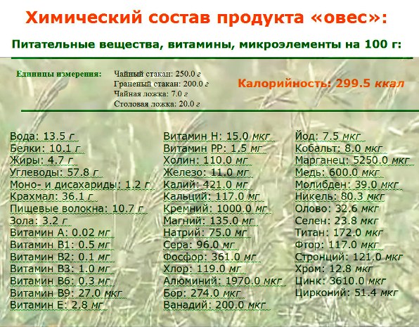Open 'Витамин H: 15.0 мкг' link
Screen dimensions: 419x327
[x=217, y=136]
